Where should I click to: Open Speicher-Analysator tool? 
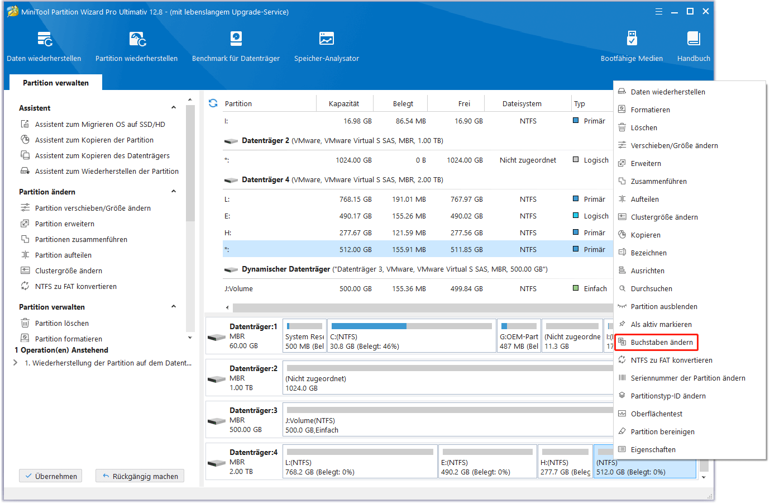[x=327, y=47]
